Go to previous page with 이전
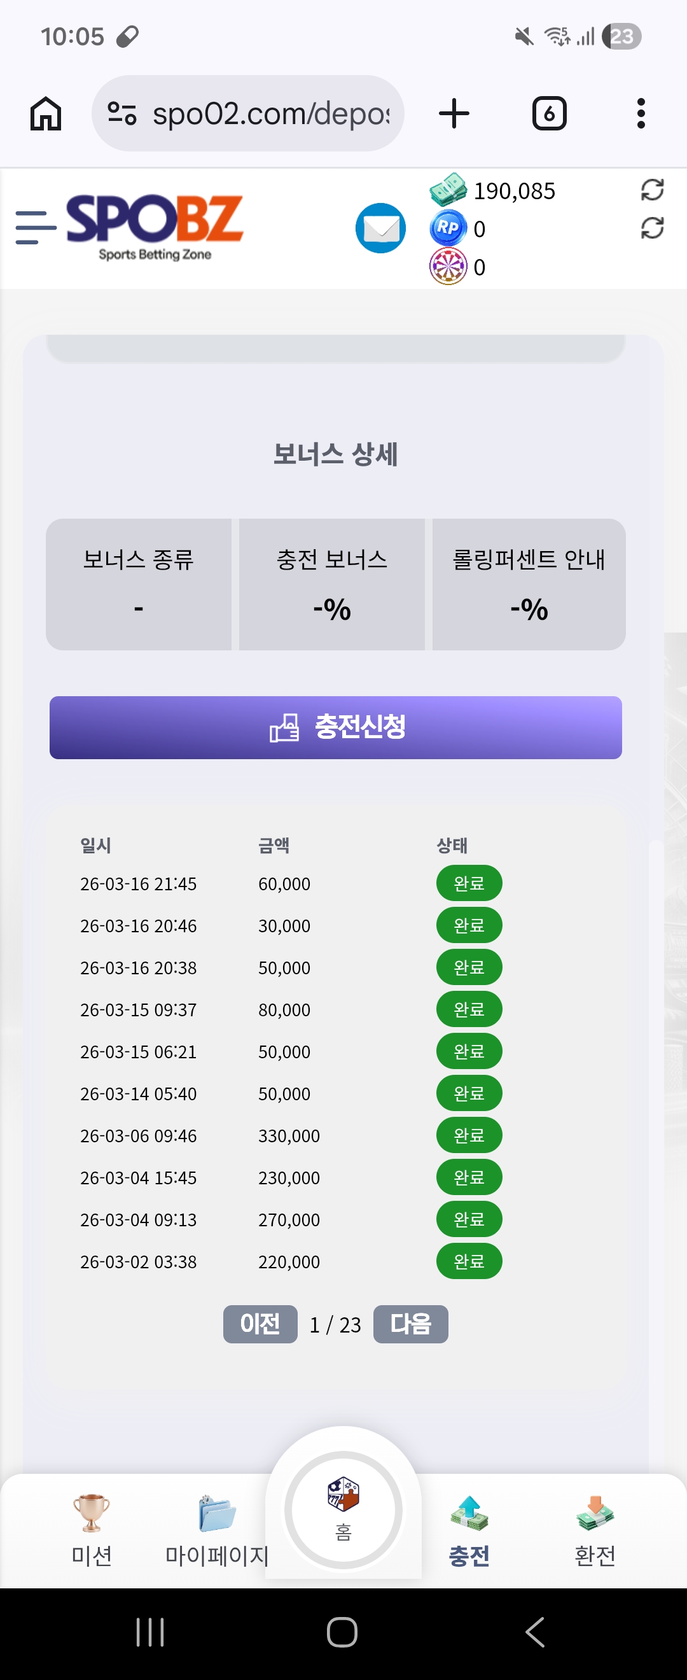Image resolution: width=687 pixels, height=1680 pixels. (260, 1323)
